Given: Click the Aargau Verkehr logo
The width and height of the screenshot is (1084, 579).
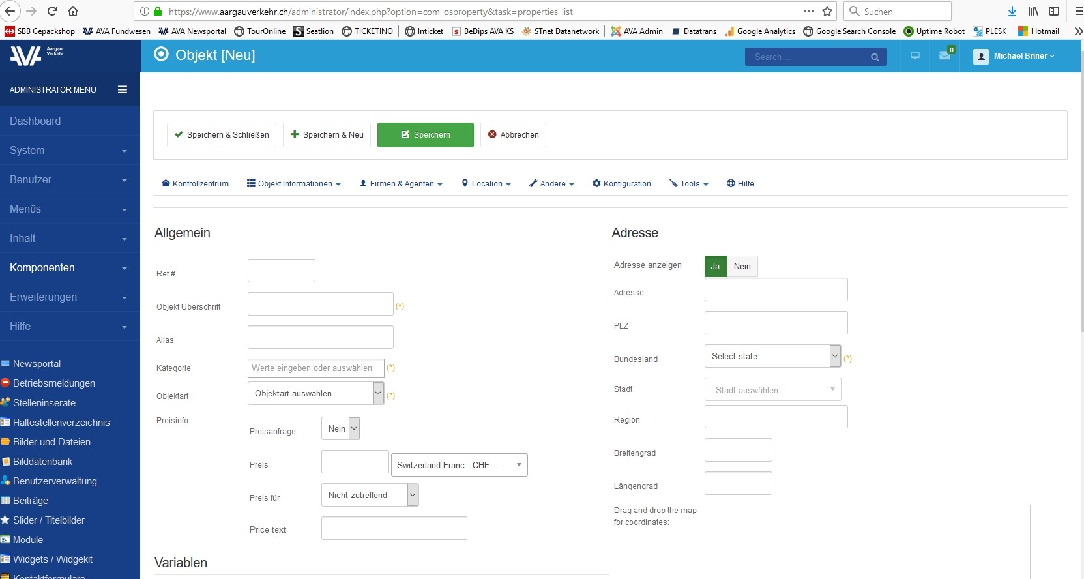Looking at the screenshot, I should (x=37, y=55).
